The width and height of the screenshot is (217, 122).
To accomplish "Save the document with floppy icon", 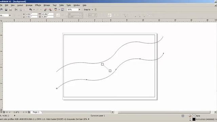I will [6, 9].
